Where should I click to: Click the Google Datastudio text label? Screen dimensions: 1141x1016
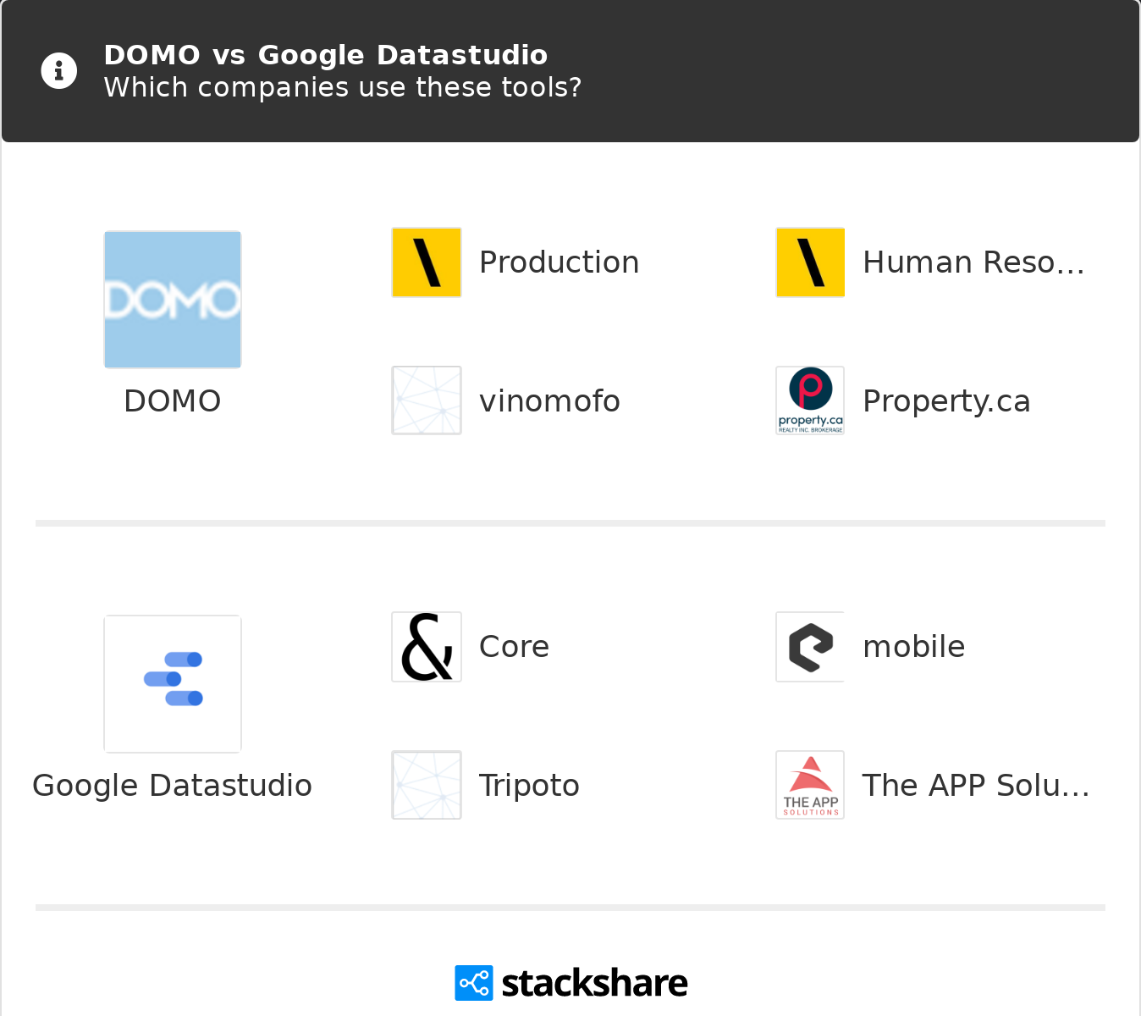172,786
